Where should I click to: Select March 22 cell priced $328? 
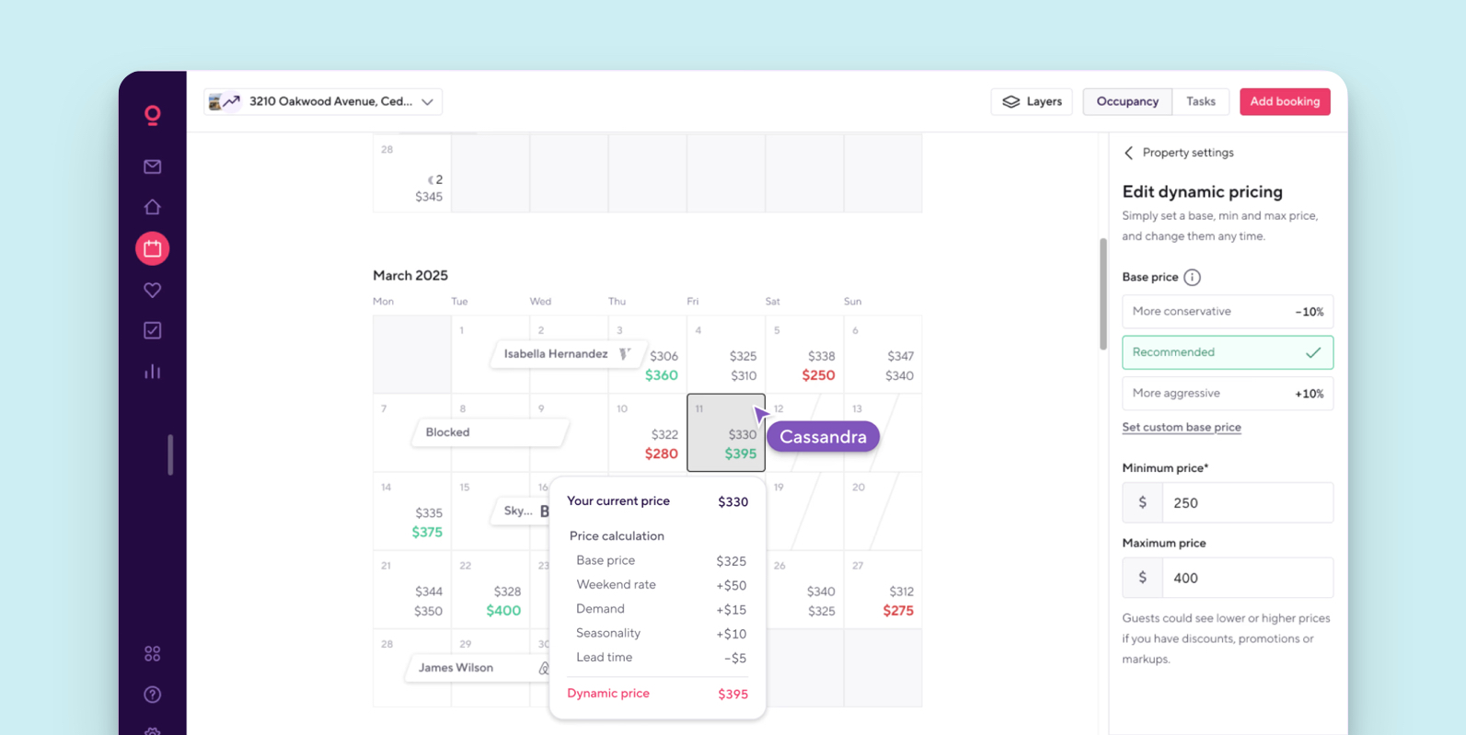[x=490, y=590]
